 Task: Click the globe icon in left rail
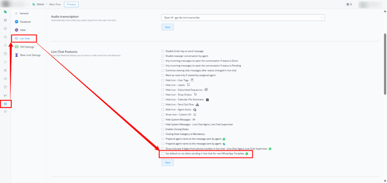click(5, 70)
